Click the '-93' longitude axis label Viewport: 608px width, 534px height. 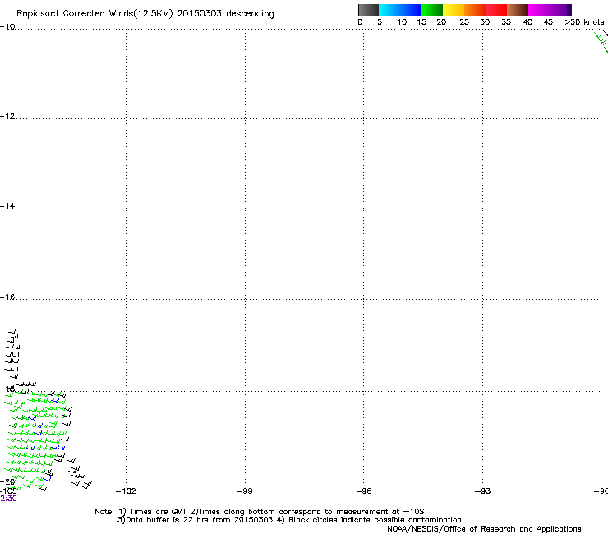(483, 491)
